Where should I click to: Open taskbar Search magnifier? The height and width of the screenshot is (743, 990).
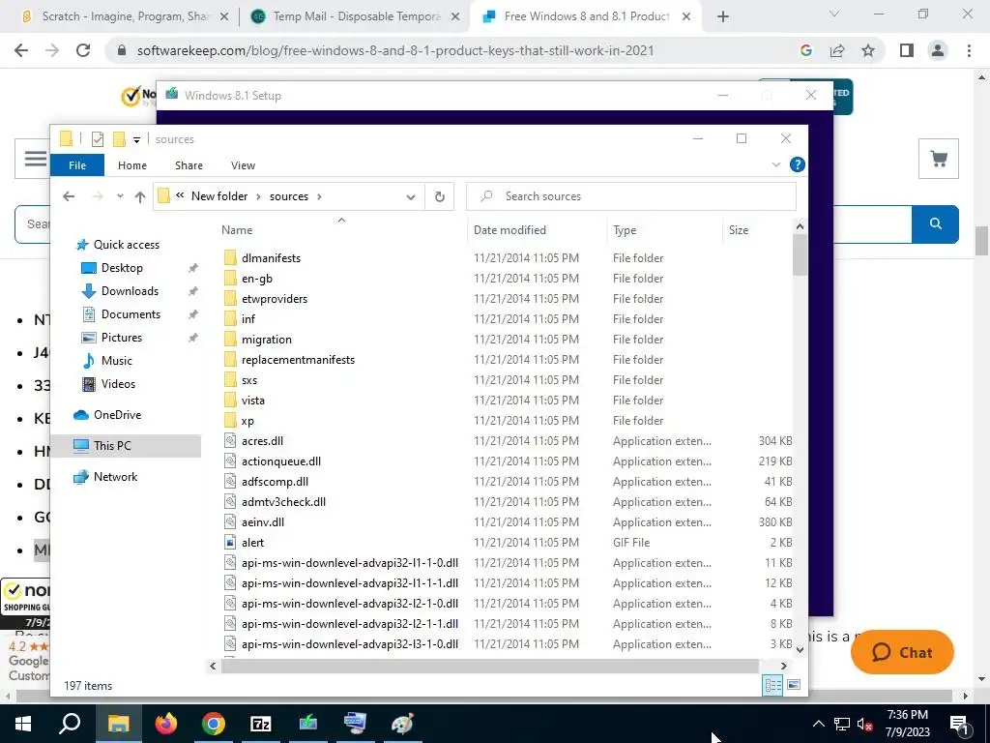click(70, 724)
